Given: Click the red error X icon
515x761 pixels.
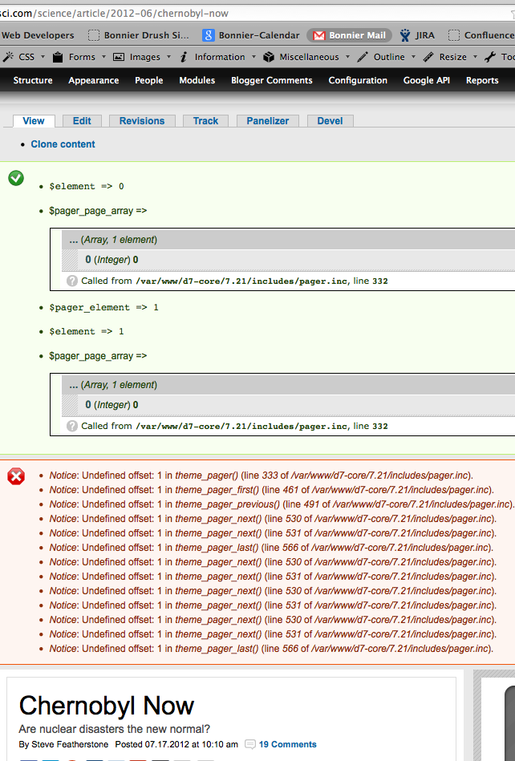Looking at the screenshot, I should coord(16,477).
